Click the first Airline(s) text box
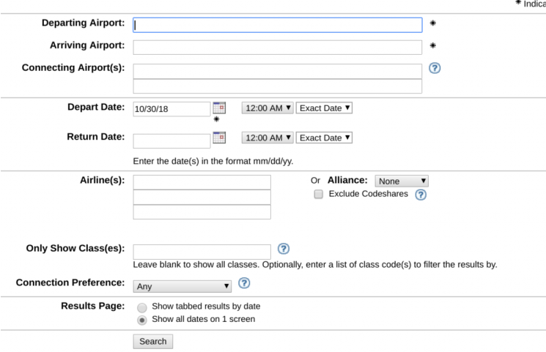The image size is (546, 352). click(202, 182)
